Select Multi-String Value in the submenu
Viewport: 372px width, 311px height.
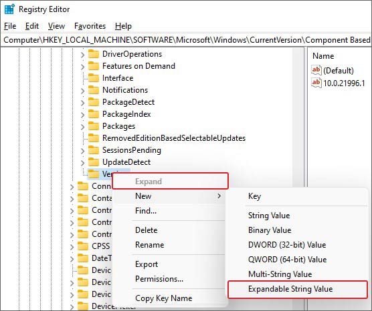point(298,274)
